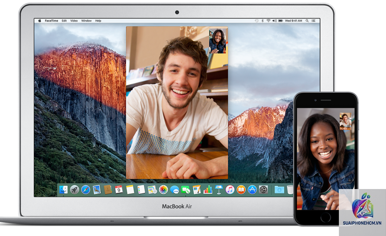Open Photos colorful flower icon
Screen dimensions: 386x236
coord(163,190)
